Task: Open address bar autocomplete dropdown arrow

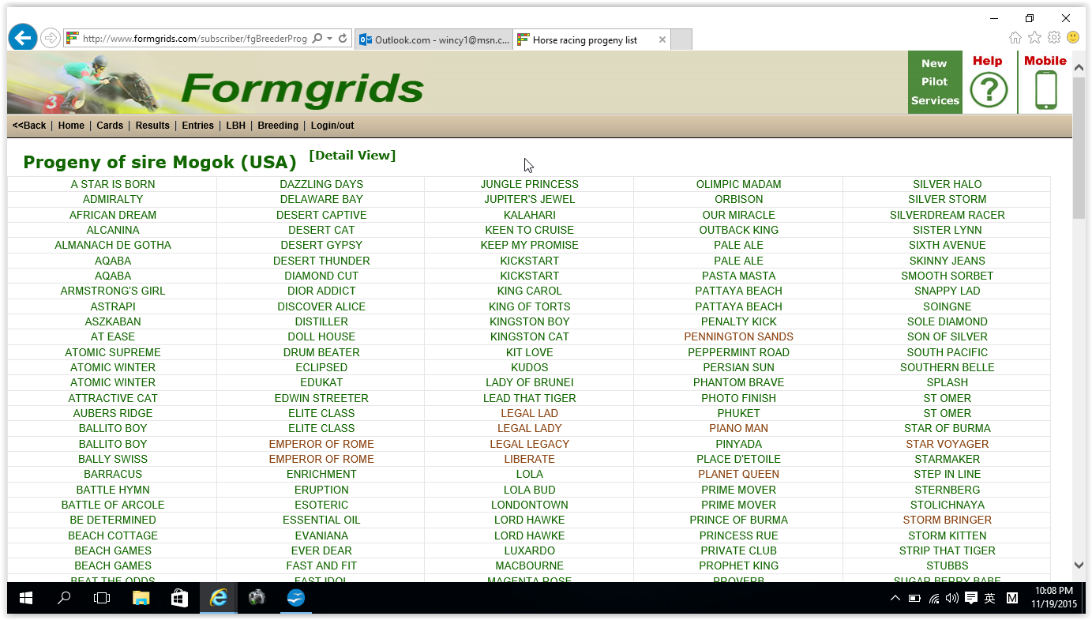Action: click(x=329, y=38)
